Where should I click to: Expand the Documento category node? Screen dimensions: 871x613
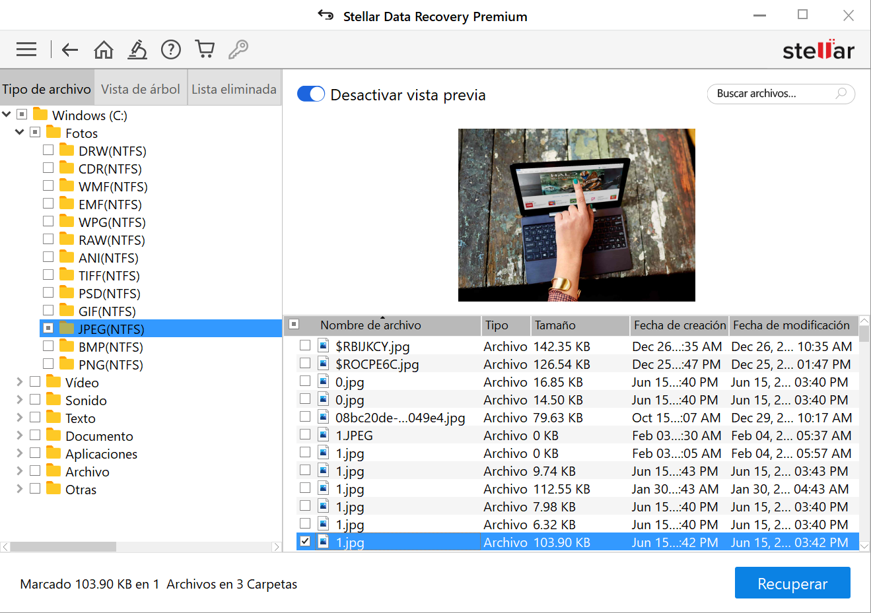(19, 436)
